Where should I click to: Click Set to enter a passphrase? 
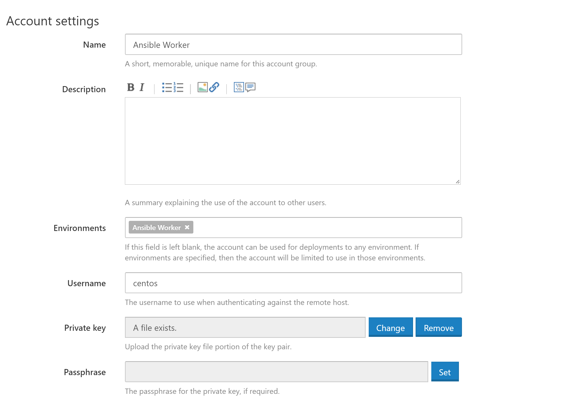(x=444, y=372)
